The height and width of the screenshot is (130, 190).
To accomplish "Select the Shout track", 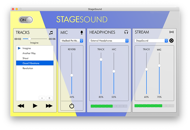I will pos(35,58).
